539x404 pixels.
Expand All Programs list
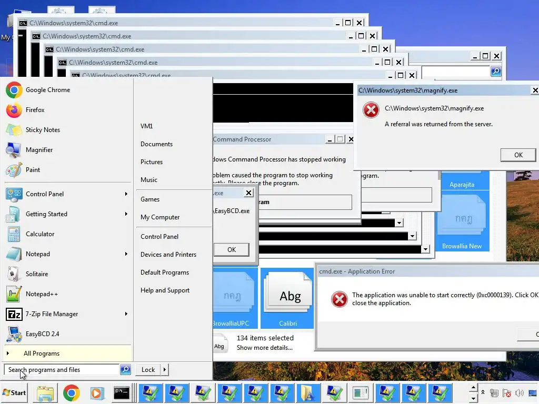click(68, 353)
